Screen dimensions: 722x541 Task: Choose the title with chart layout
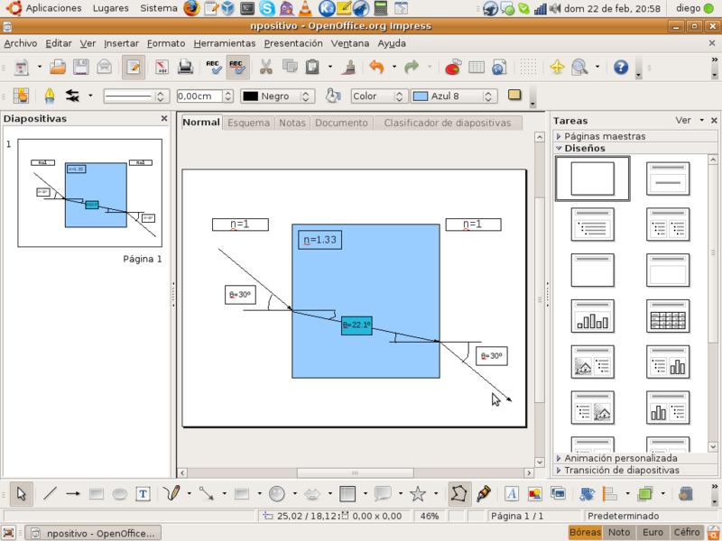click(592, 316)
